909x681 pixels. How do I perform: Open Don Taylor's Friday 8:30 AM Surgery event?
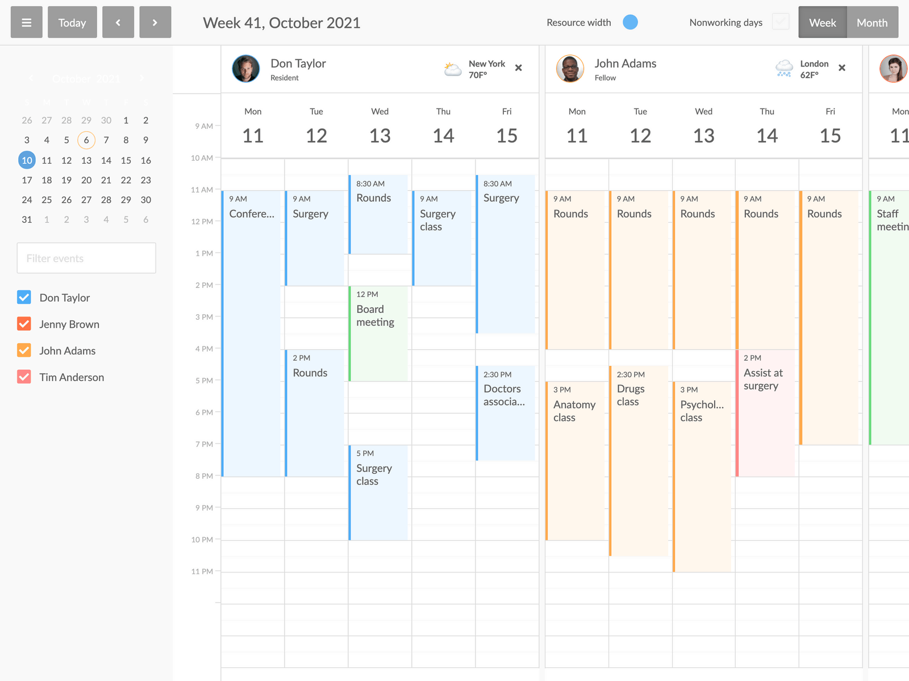coord(505,254)
